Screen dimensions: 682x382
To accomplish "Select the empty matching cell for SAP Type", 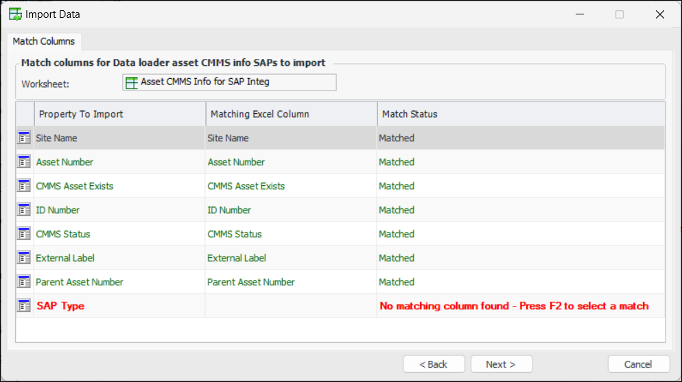I will coord(291,306).
